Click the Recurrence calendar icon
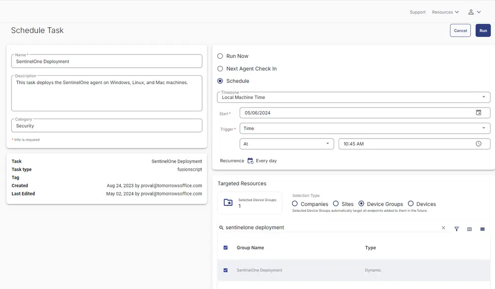The width and height of the screenshot is (495, 289). tap(250, 161)
